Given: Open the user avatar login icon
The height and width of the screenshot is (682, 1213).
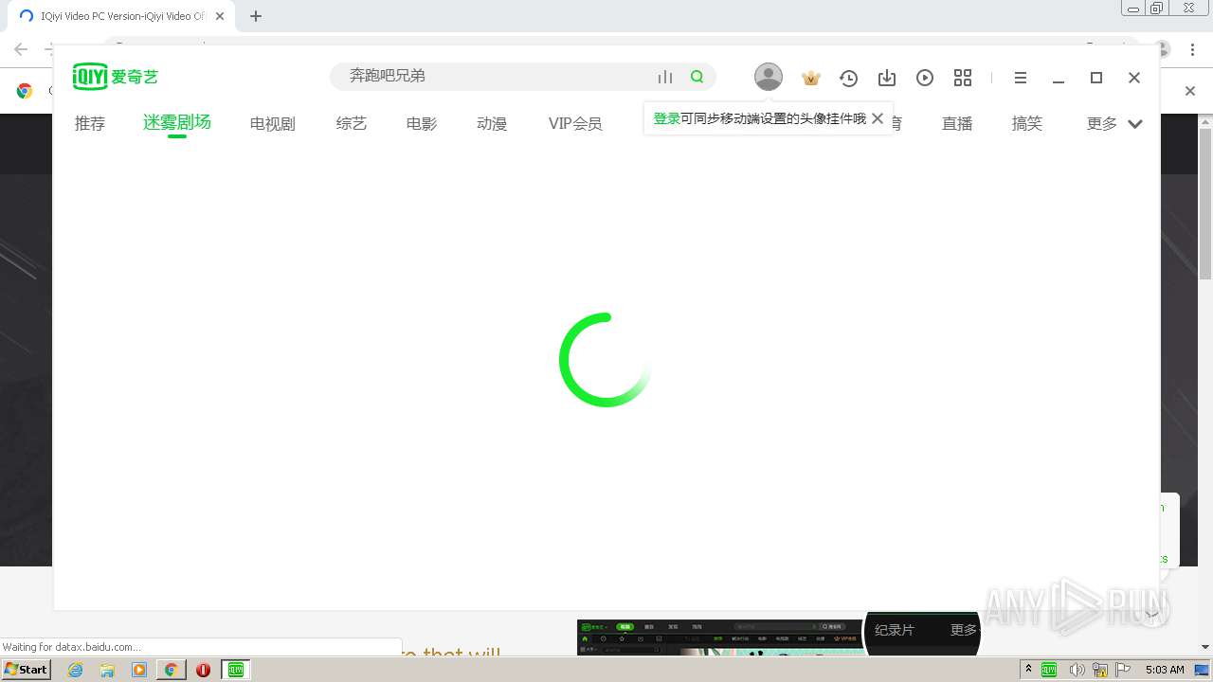Looking at the screenshot, I should 769,77.
